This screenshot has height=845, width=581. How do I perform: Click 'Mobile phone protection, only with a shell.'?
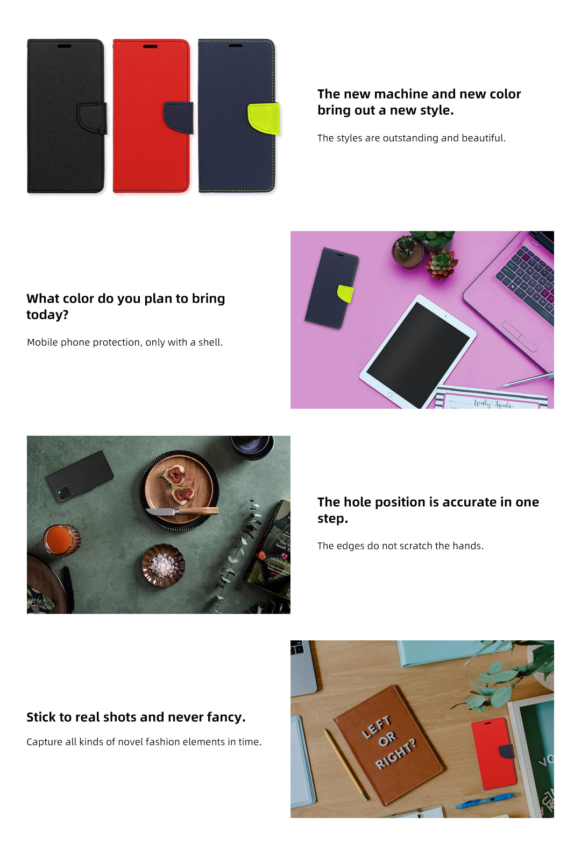tap(125, 342)
